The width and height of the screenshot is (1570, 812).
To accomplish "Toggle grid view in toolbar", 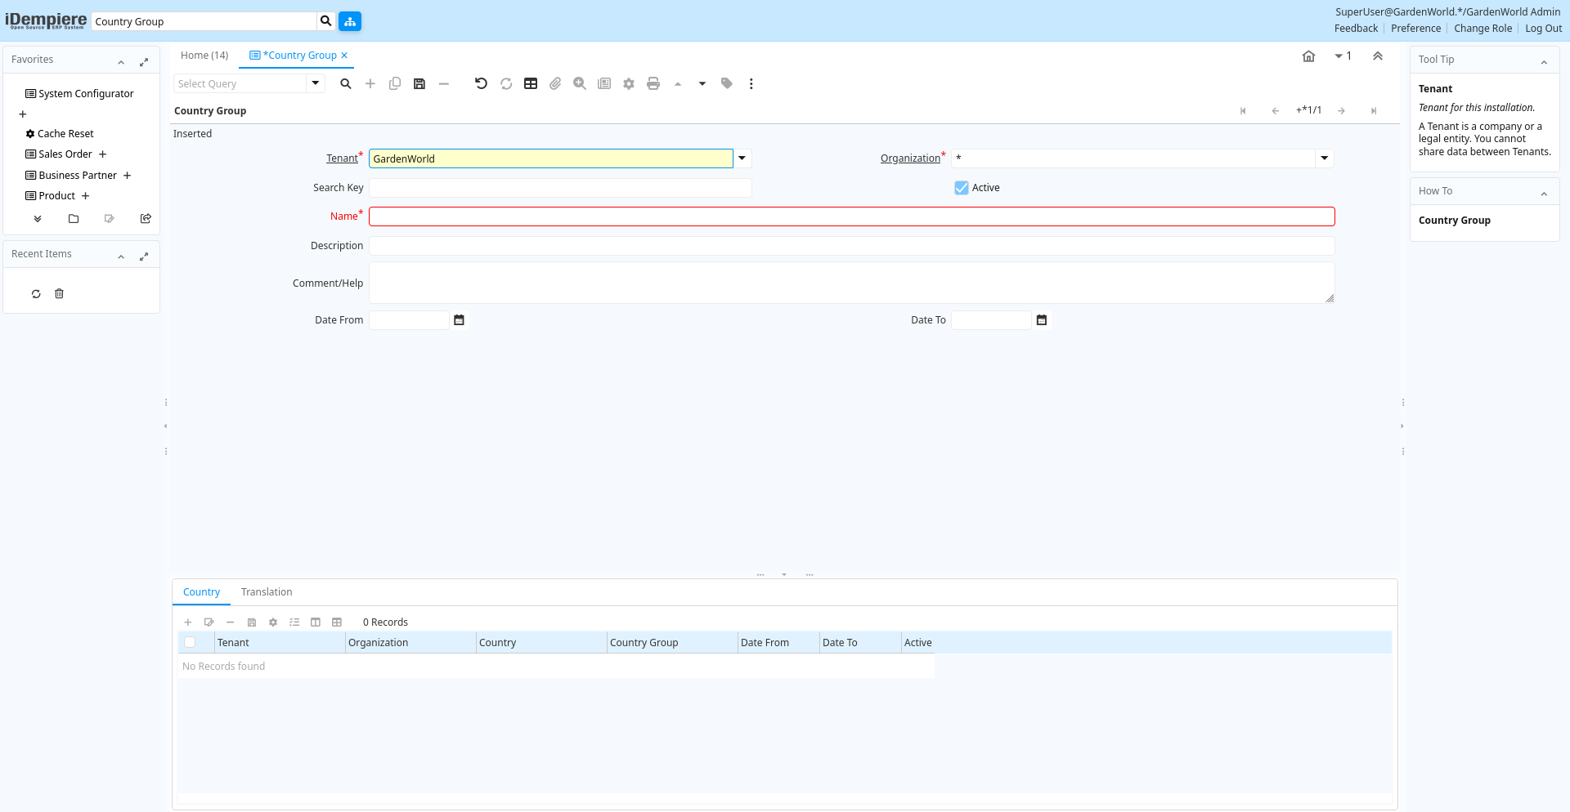I will tap(531, 83).
